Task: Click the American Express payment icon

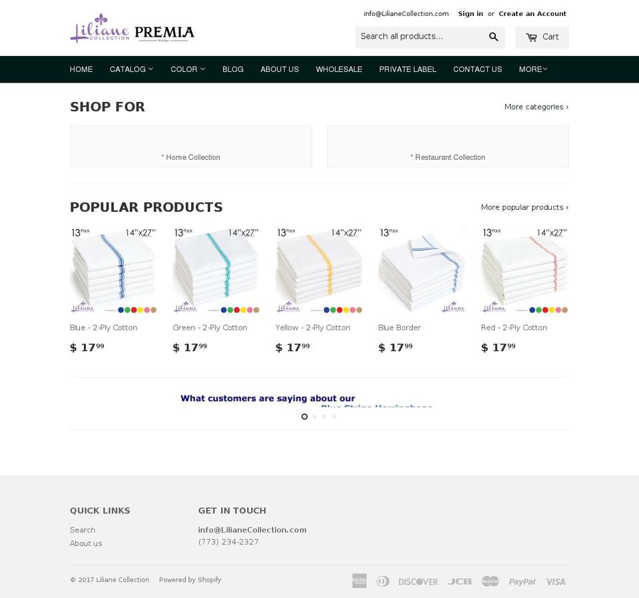Action: (359, 581)
